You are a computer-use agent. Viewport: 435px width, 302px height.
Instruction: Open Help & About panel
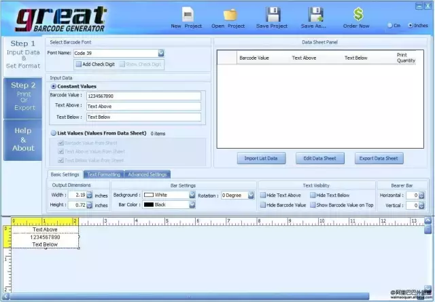click(23, 140)
